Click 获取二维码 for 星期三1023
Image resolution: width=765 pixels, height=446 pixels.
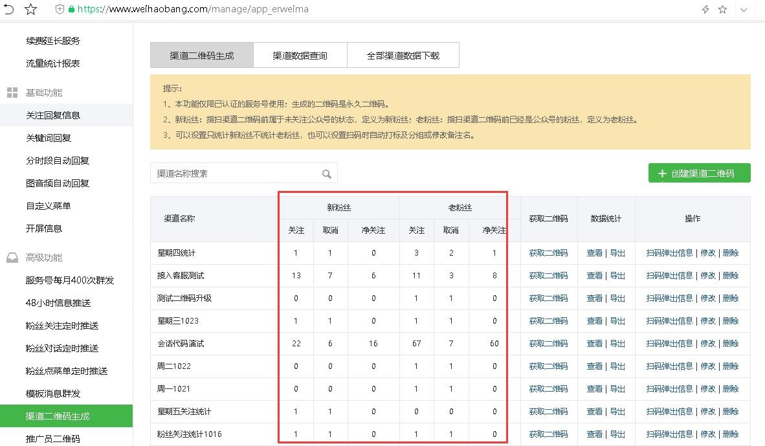coord(548,320)
